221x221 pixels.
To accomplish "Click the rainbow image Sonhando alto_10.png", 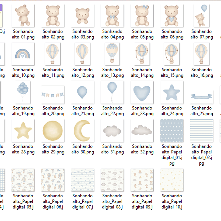I will click(23, 54).
